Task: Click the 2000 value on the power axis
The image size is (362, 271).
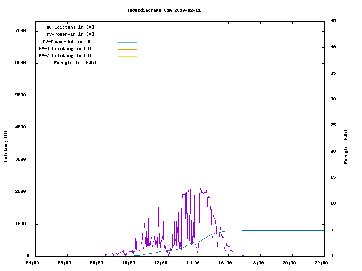Action: (20, 192)
